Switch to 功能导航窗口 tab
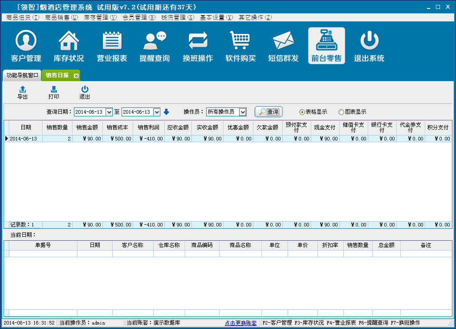 tap(22, 75)
